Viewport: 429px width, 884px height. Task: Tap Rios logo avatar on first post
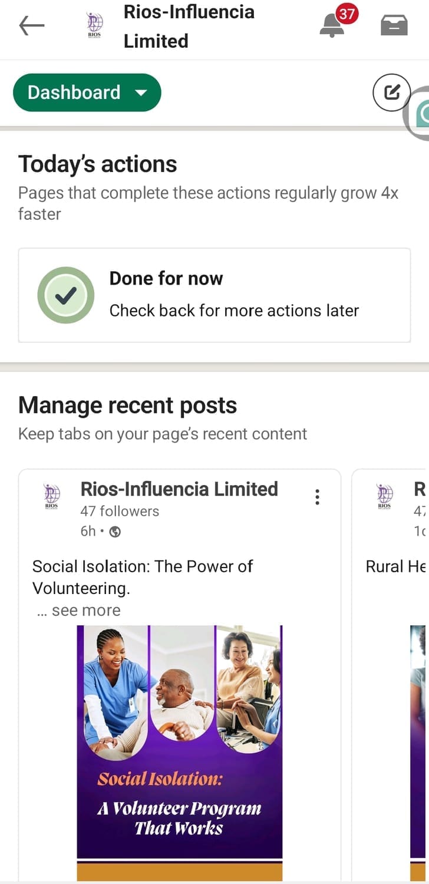[x=52, y=496]
